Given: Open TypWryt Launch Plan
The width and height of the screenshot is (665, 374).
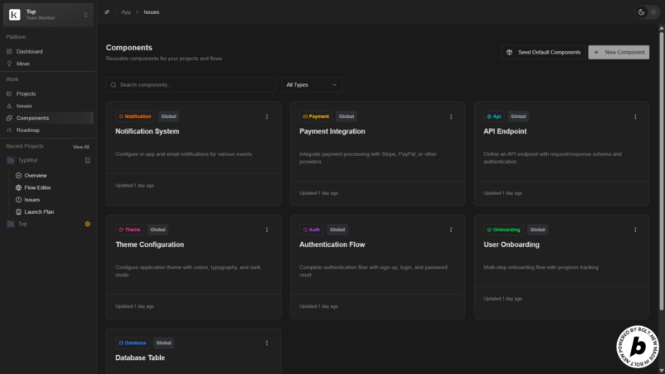Looking at the screenshot, I should point(39,212).
